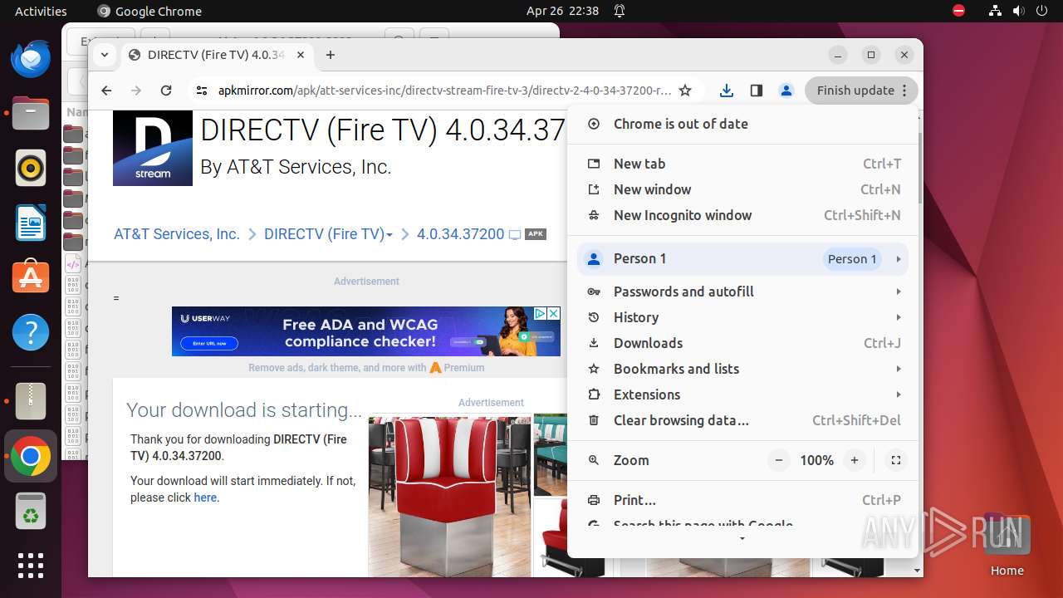Open Downloads from the Chrome menu
The width and height of the screenshot is (1063, 598).
[x=742, y=343]
